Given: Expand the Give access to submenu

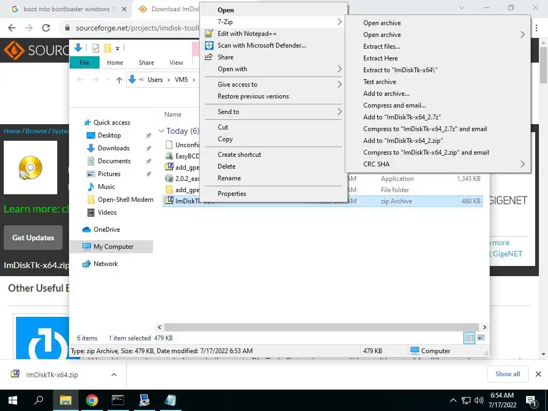Looking at the screenshot, I should [x=339, y=84].
